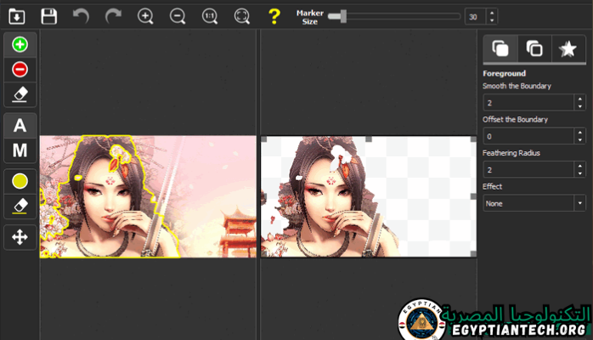Select the move pan tool arrows
This screenshot has height=340, width=593.
pos(20,237)
